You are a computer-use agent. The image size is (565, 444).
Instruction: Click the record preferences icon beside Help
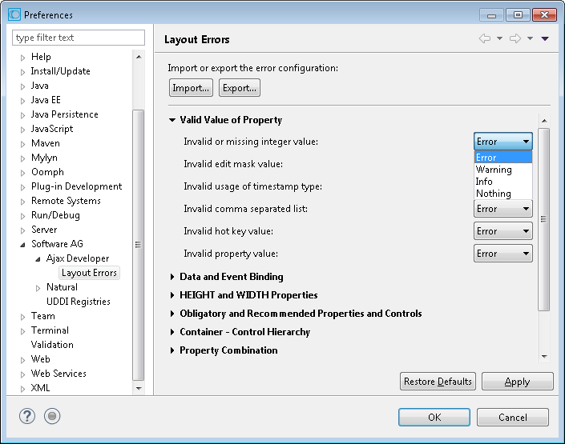(x=52, y=416)
